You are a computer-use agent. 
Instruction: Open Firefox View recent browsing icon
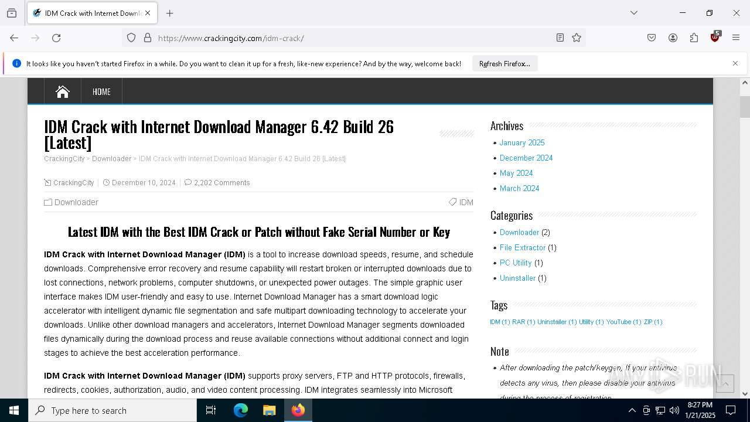12,13
